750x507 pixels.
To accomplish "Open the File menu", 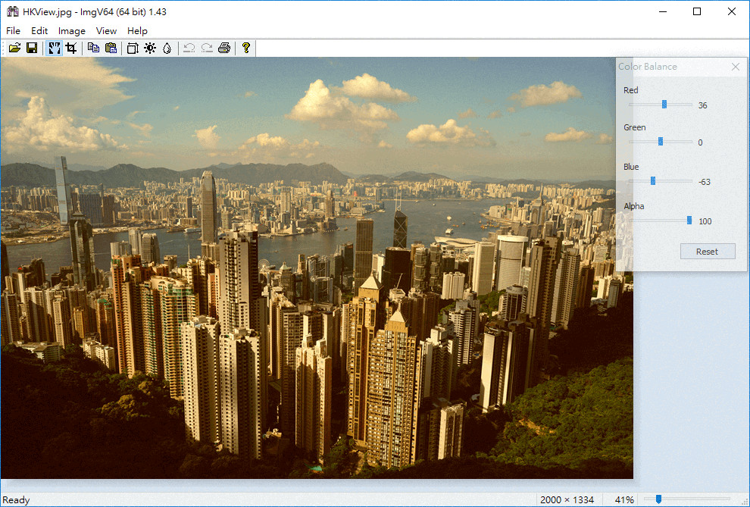I will (x=13, y=30).
